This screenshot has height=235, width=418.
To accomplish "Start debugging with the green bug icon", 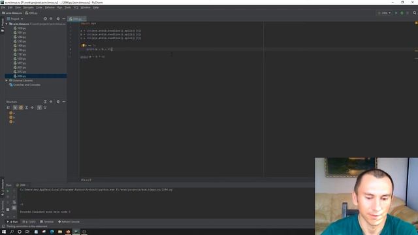I will [402, 13].
